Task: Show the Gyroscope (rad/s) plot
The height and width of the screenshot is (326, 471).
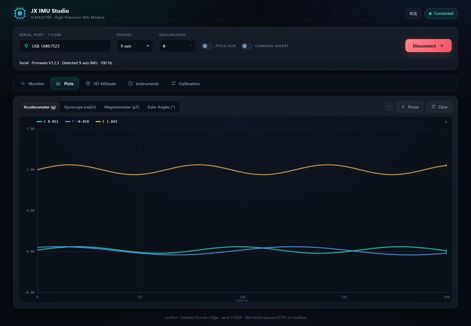Action: pyautogui.click(x=80, y=107)
